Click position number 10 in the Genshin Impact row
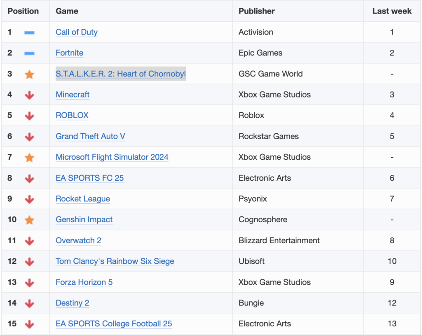422x335 pixels. (12, 219)
